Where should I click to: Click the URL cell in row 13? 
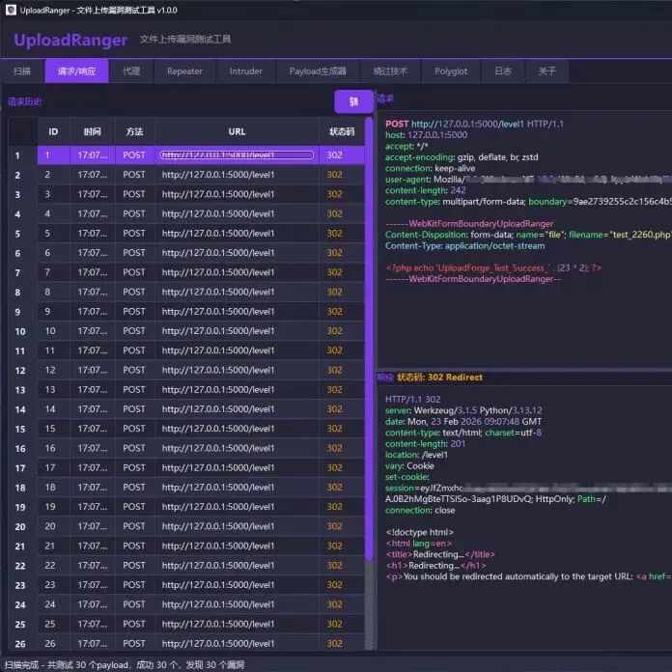click(237, 390)
